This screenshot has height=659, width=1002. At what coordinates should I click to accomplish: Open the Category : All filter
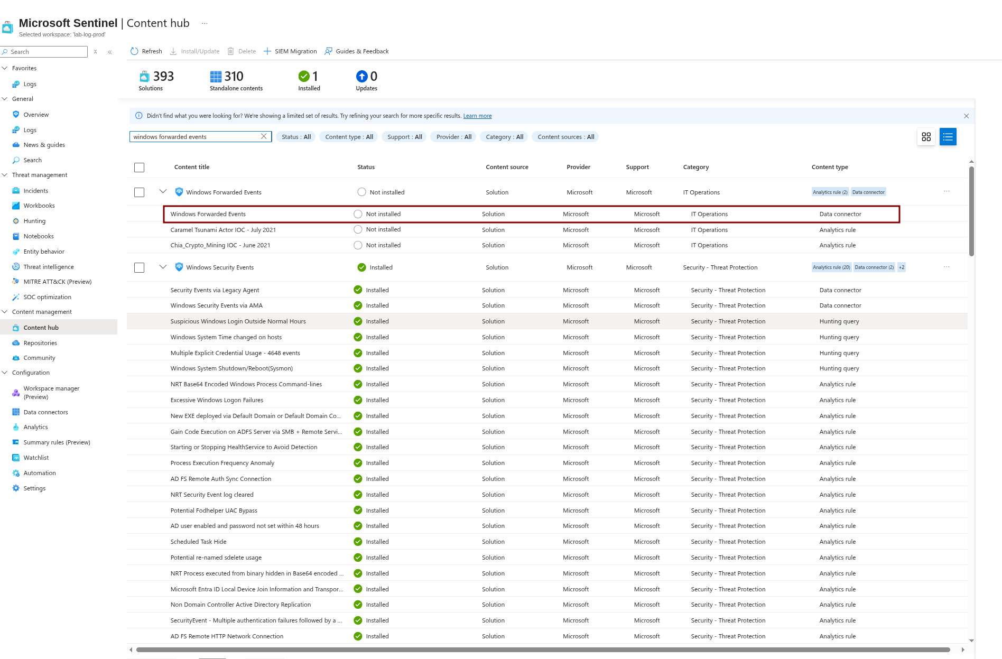[x=504, y=137]
